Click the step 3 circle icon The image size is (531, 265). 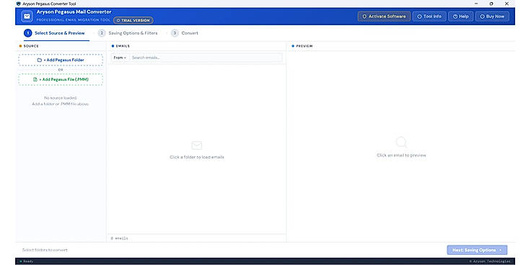175,33
